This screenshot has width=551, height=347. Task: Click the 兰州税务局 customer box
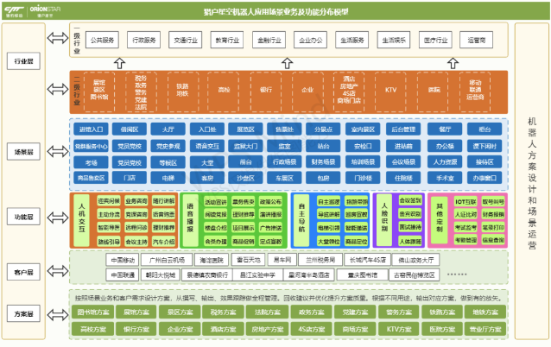tap(320, 260)
